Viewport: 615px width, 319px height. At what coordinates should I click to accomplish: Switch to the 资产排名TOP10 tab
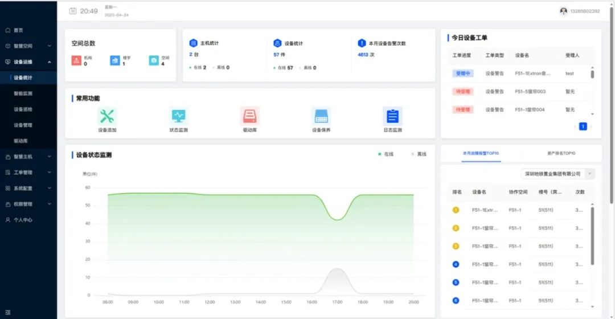coord(561,154)
